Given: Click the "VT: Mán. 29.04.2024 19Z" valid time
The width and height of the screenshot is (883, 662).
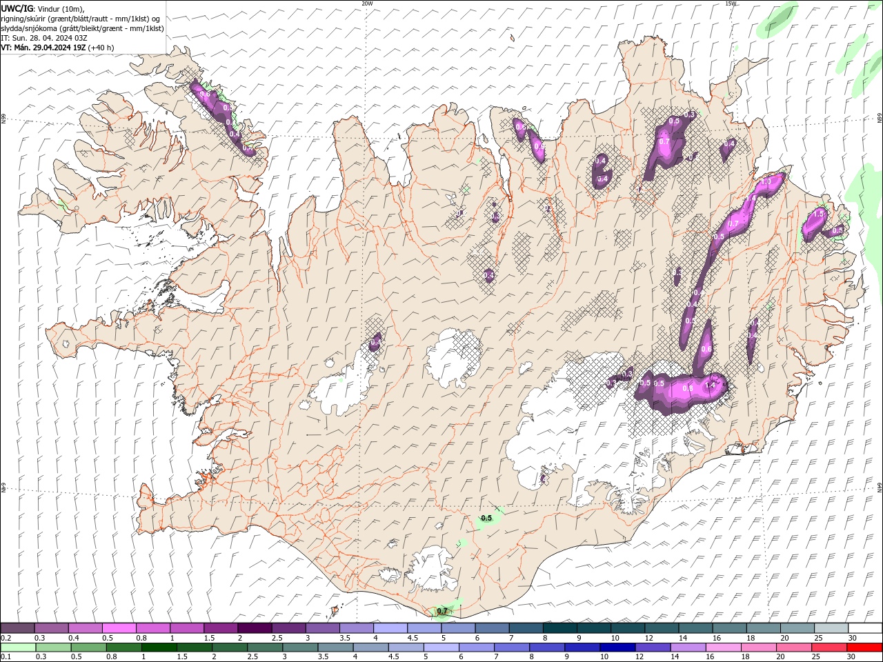Looking at the screenshot, I should (x=44, y=48).
